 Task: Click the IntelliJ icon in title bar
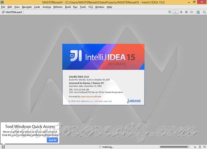pos(2,2)
